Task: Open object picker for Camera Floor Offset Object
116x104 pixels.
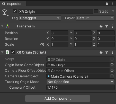Action: 112,70
